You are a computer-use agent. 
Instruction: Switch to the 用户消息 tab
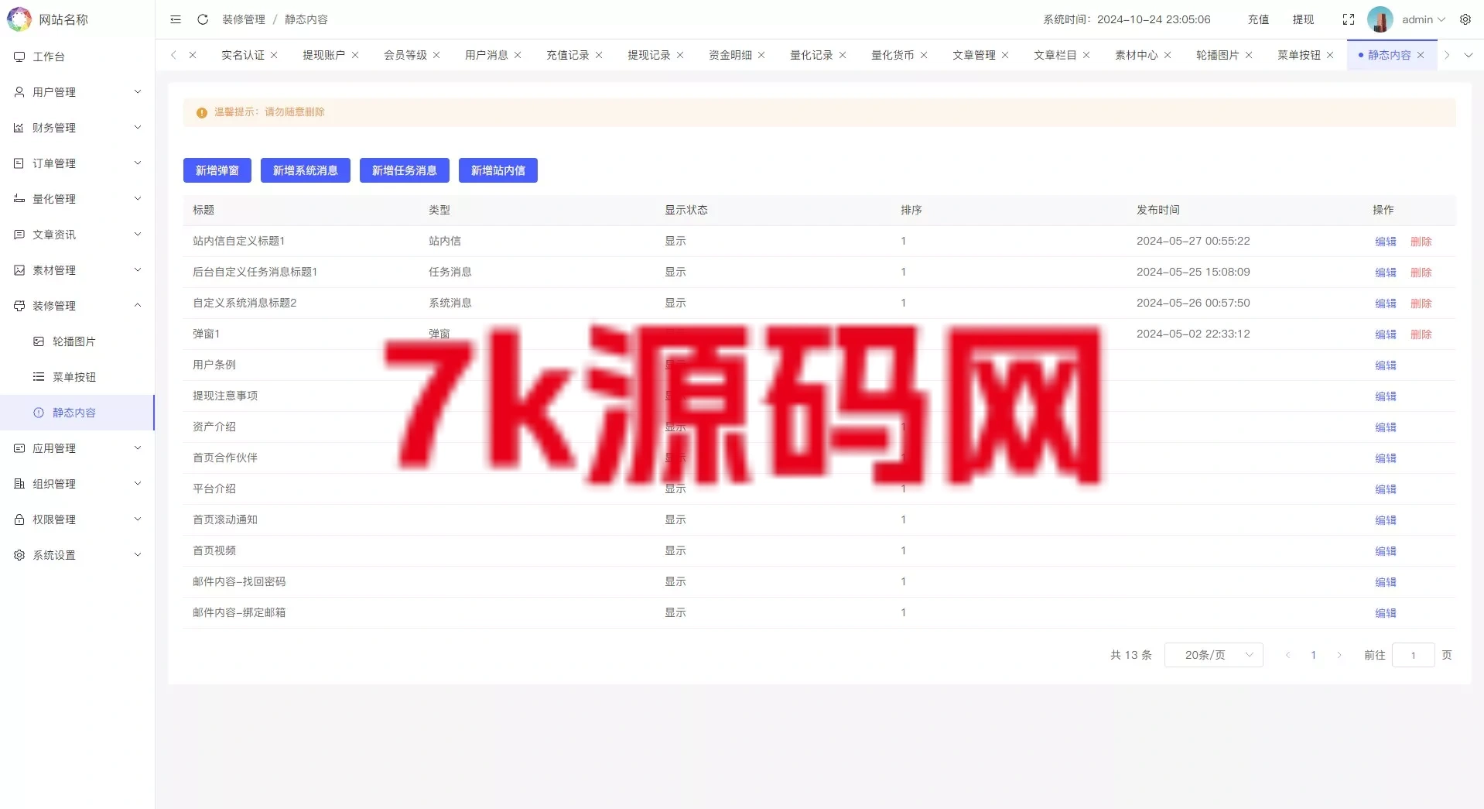click(487, 55)
